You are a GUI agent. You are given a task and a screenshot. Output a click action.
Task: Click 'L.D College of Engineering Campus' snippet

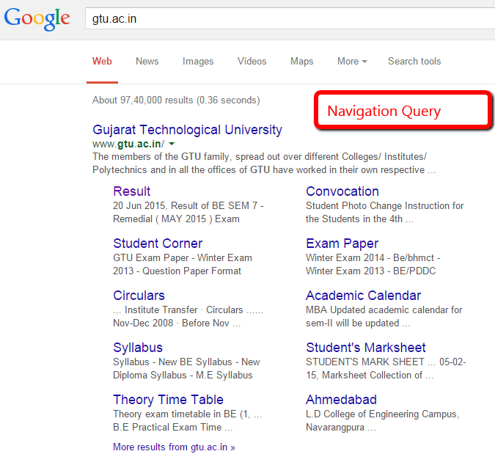(x=382, y=414)
